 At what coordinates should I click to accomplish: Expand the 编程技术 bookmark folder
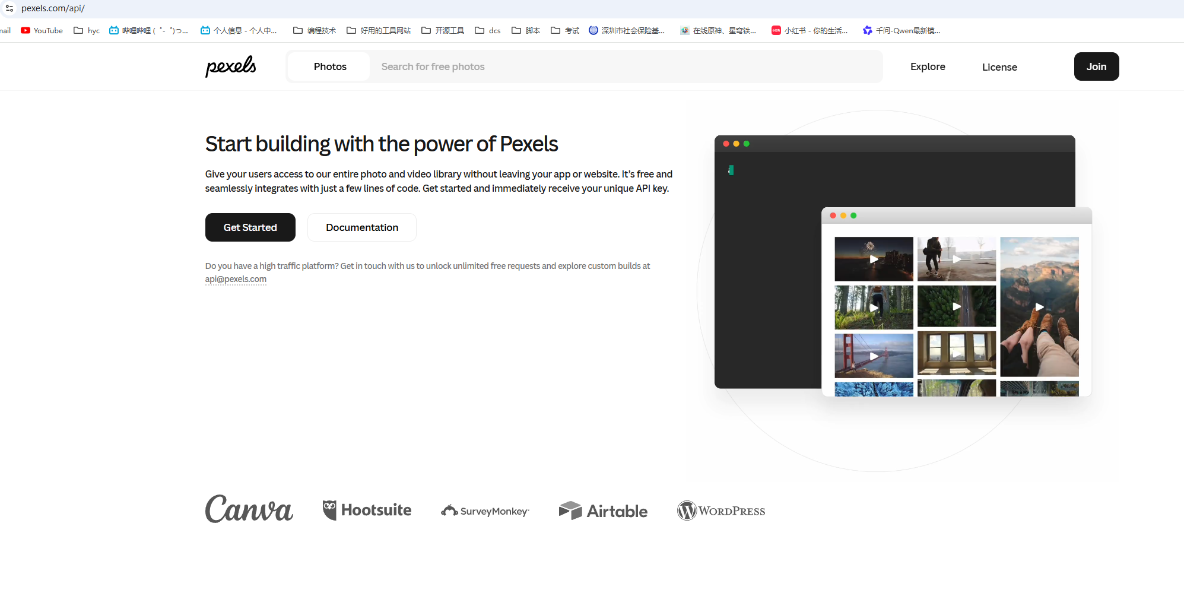tap(315, 30)
